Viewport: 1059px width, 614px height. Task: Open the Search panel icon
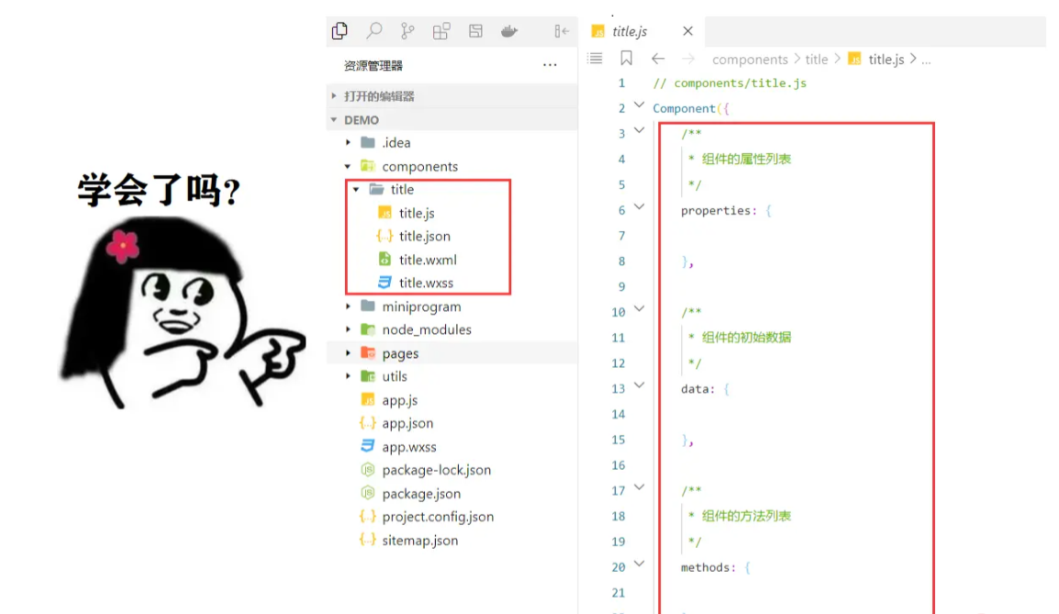[x=373, y=30]
